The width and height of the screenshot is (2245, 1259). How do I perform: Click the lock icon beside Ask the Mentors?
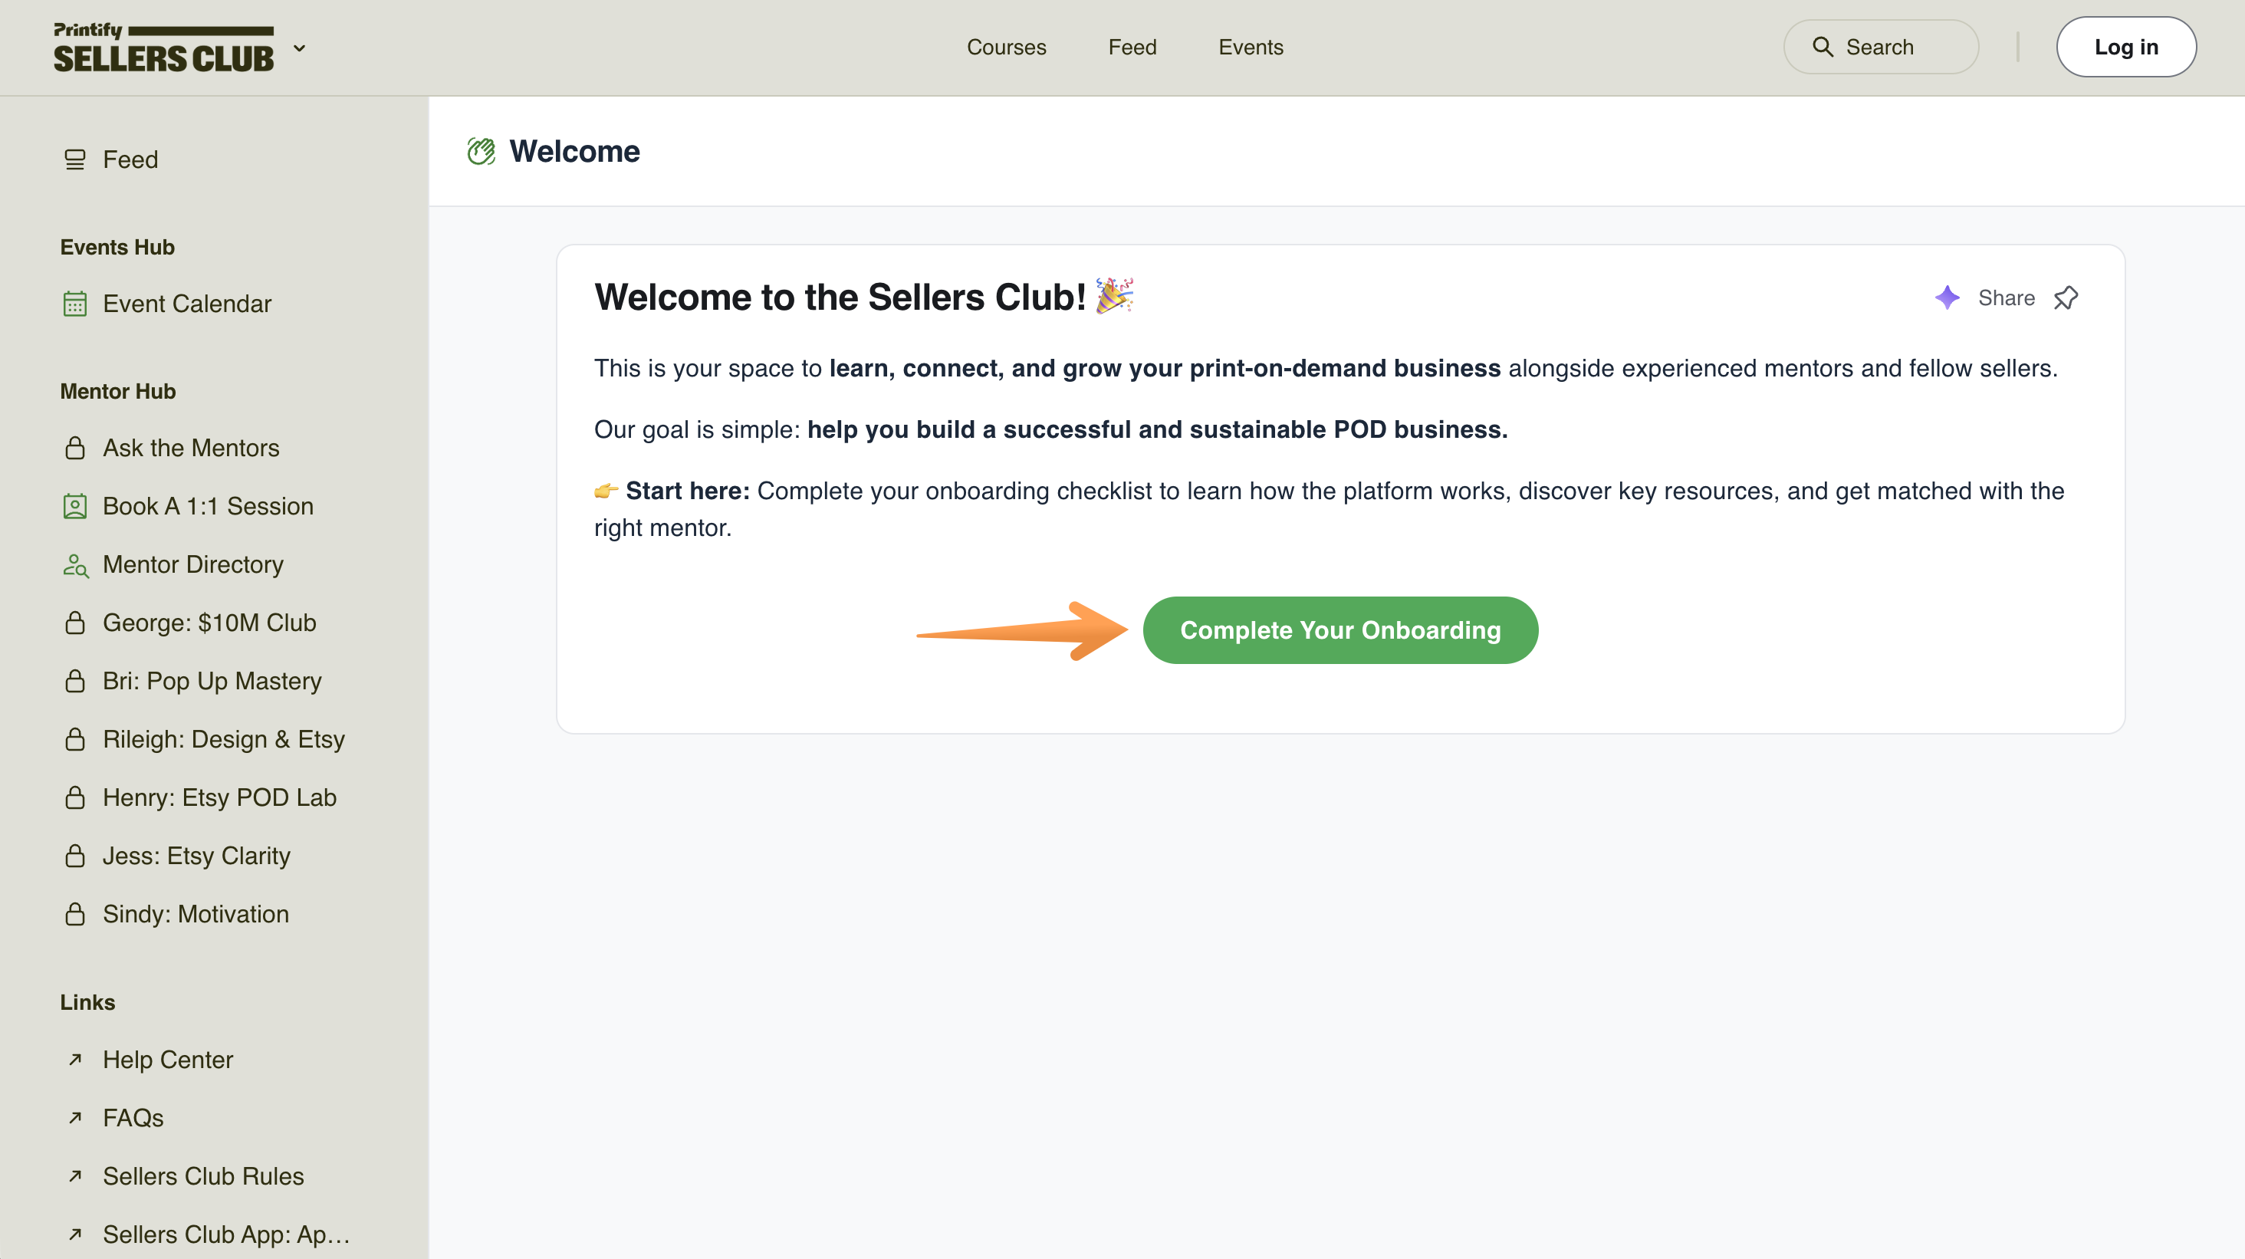[x=75, y=448]
